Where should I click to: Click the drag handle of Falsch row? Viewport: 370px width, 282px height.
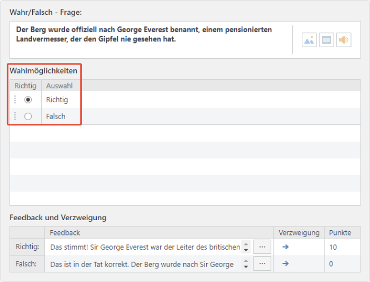coord(15,116)
